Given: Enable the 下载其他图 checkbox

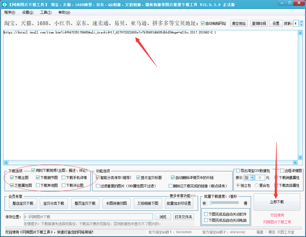Looking at the screenshot, I should click(38, 185).
